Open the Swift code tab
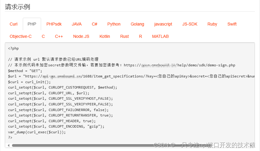 tap(232, 24)
